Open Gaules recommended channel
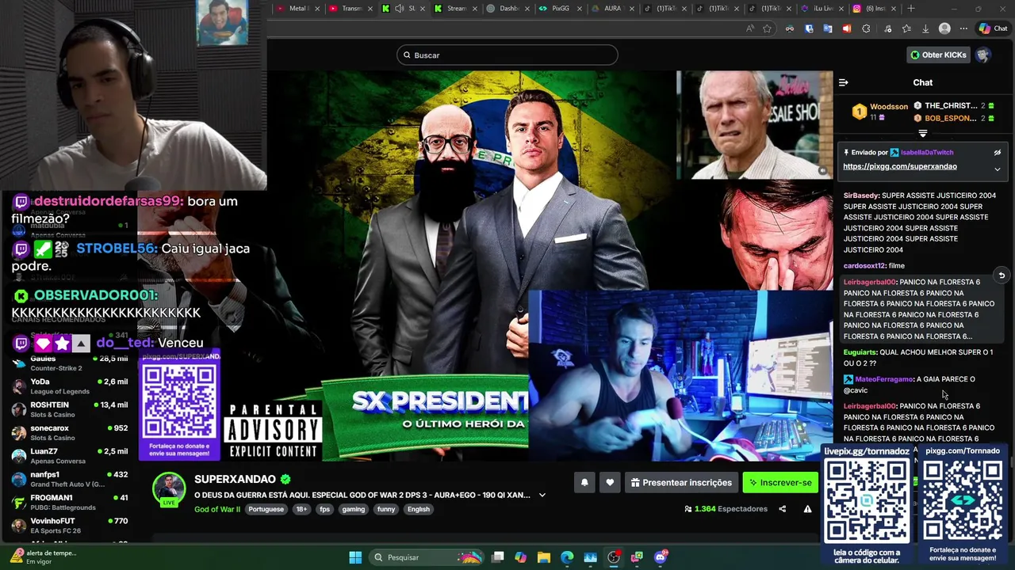1015x570 pixels. [70, 363]
